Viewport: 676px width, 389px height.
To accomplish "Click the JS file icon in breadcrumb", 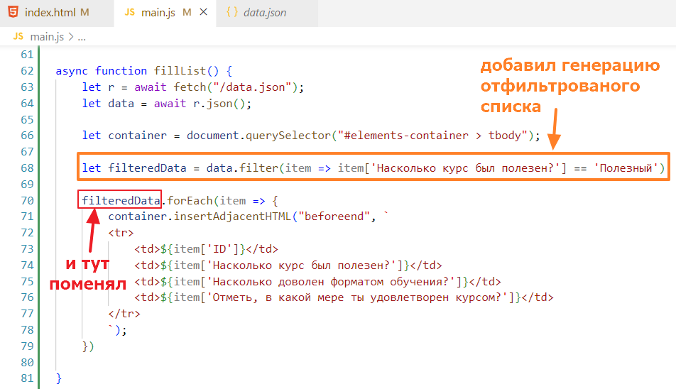I will (x=18, y=36).
